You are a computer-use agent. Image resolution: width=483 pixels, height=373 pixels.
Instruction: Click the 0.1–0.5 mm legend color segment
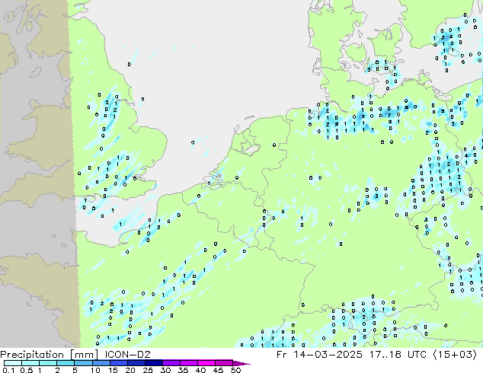tap(13, 363)
